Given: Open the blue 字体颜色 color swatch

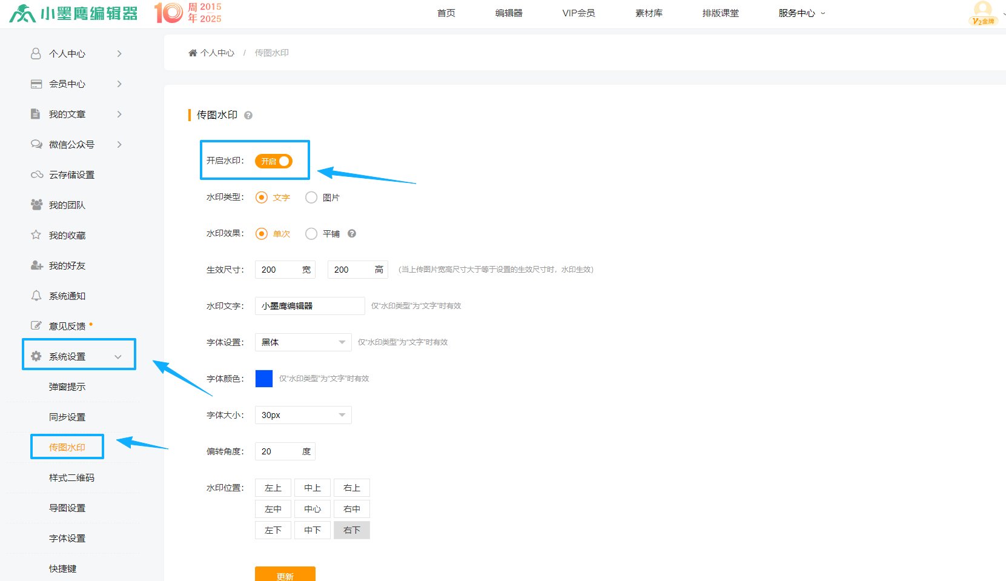Looking at the screenshot, I should tap(264, 379).
